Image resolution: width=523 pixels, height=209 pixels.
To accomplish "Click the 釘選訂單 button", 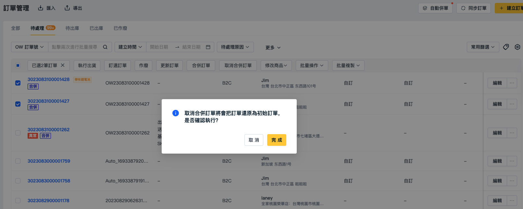I will pos(118,65).
